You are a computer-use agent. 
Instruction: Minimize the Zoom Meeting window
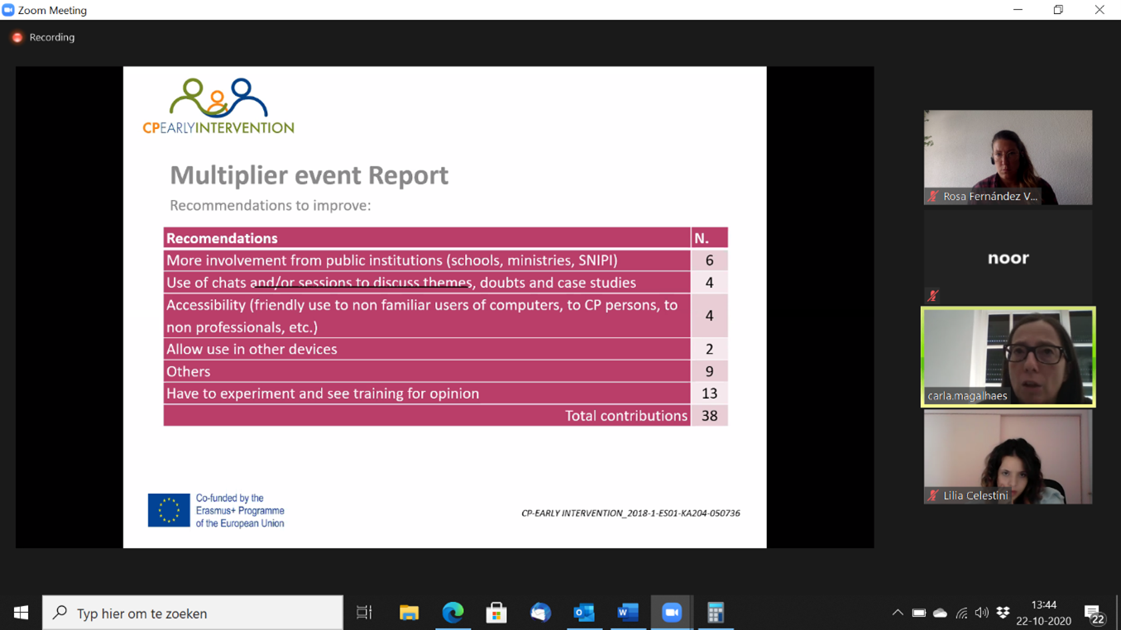point(1018,10)
